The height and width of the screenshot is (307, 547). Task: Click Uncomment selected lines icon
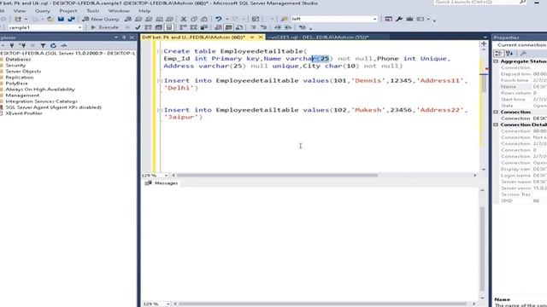coord(264,27)
